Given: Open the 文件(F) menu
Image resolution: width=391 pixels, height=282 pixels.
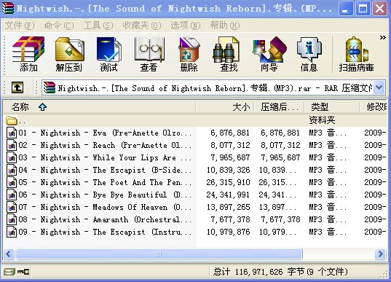Looking at the screenshot, I should point(20,26).
